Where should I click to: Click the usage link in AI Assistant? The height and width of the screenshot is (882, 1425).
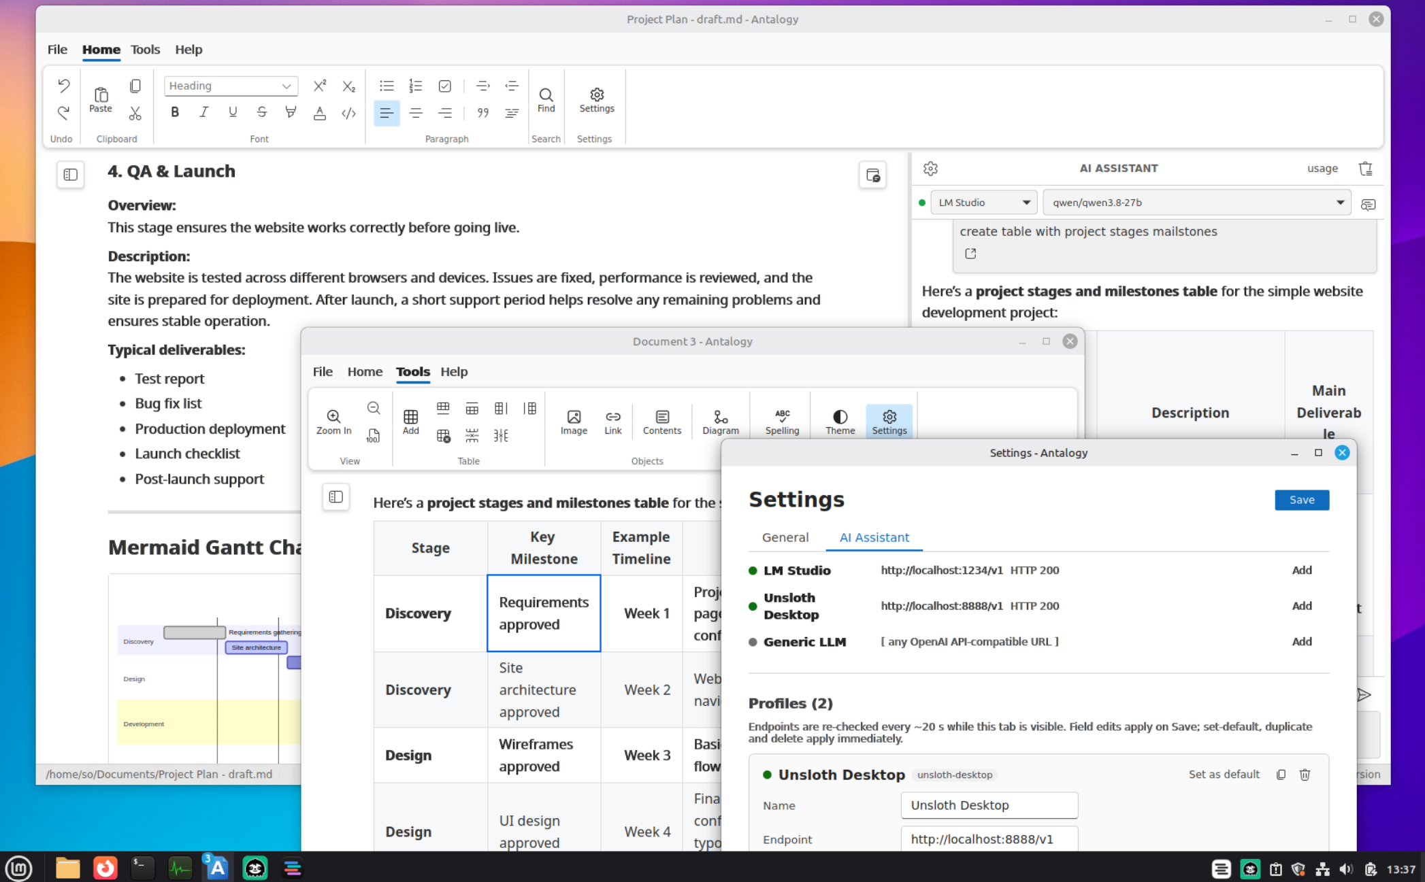tap(1322, 169)
